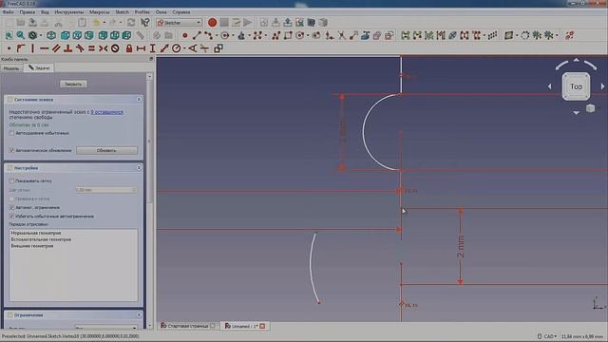Rotate view with cube right arrow
Image resolution: width=608 pixels, height=342 pixels.
(x=602, y=86)
